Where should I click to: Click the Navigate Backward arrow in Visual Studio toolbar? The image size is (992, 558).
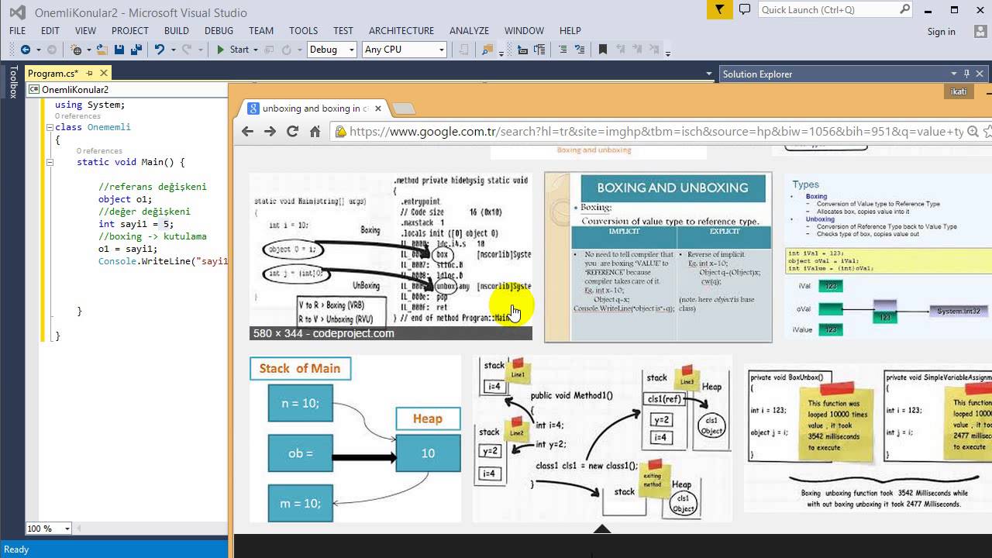click(25, 50)
